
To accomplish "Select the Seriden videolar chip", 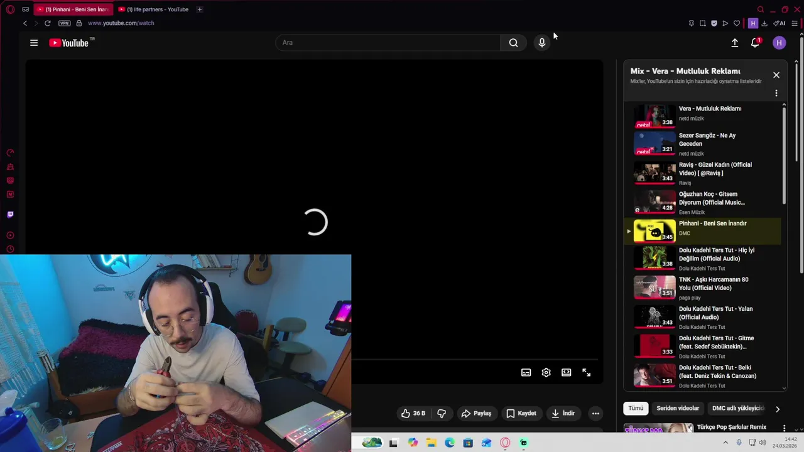I will pos(678,408).
